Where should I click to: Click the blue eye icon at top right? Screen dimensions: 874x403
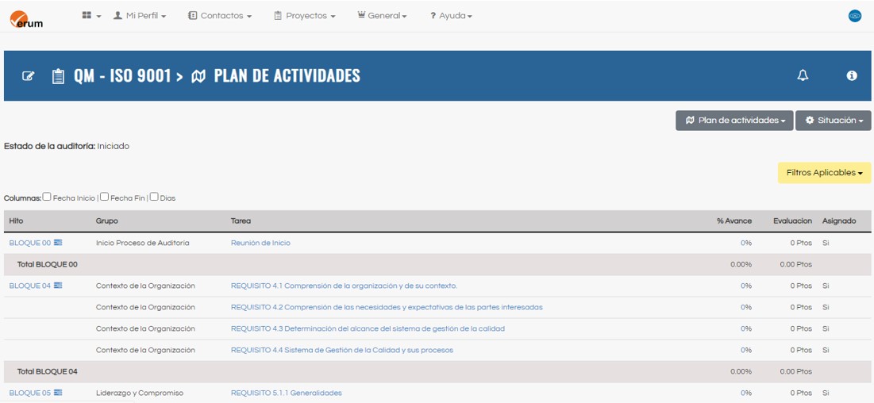[x=855, y=16]
